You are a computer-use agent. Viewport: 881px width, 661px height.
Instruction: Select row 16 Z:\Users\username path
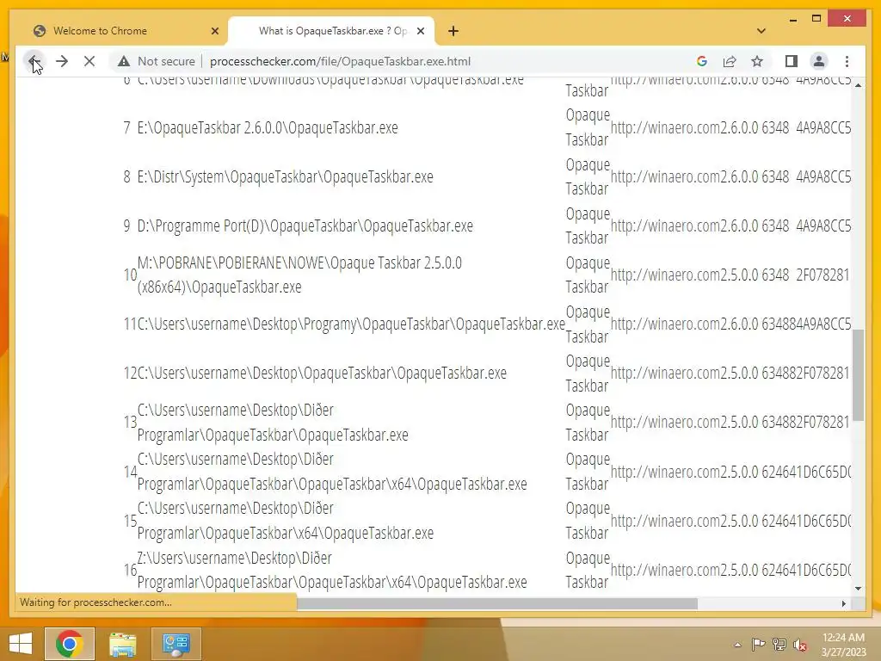click(x=332, y=570)
